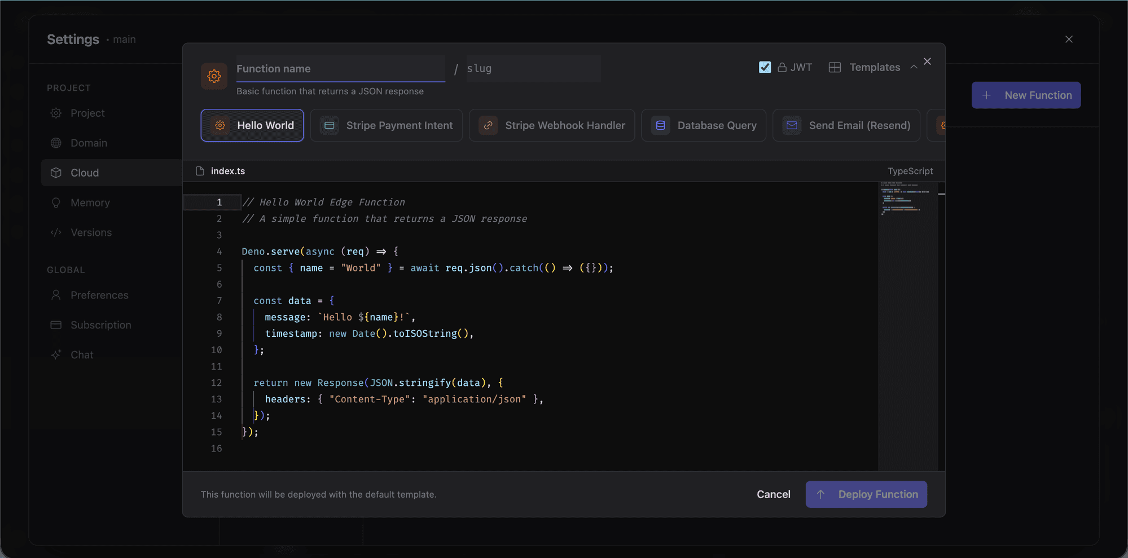The width and height of the screenshot is (1128, 558).
Task: Click the Templates grid icon
Action: click(x=835, y=67)
